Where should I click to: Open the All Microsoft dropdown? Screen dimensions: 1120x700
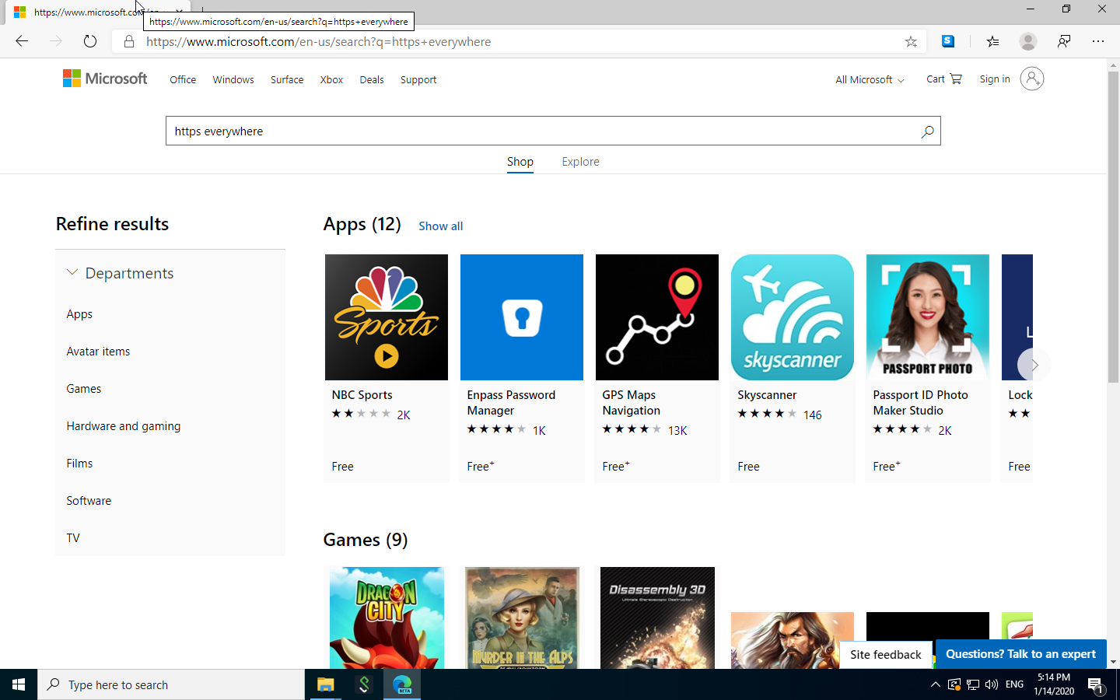click(x=868, y=79)
